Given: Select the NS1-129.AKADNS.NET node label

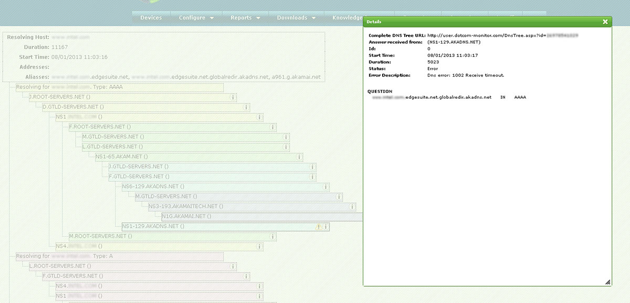Looking at the screenshot, I should point(153,227).
